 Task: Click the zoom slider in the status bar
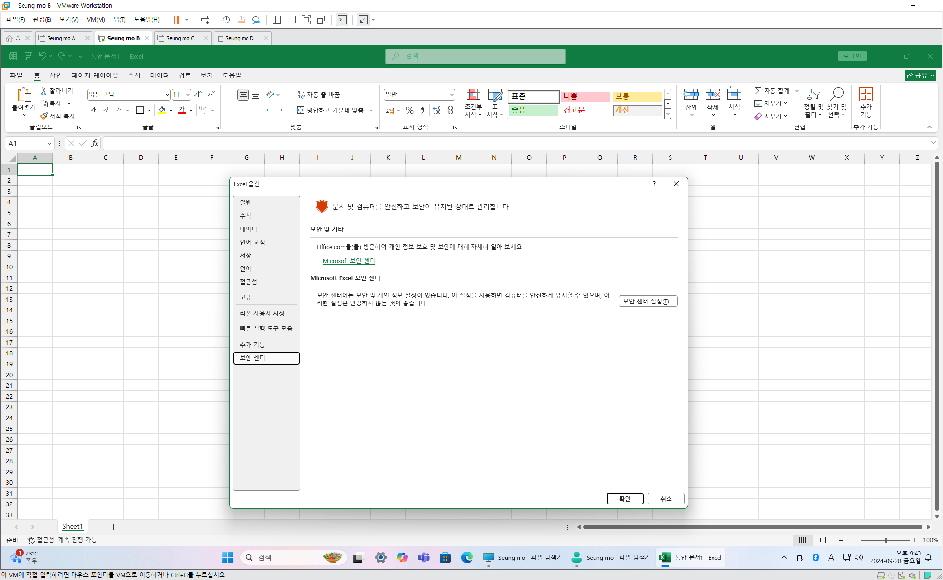coord(885,540)
